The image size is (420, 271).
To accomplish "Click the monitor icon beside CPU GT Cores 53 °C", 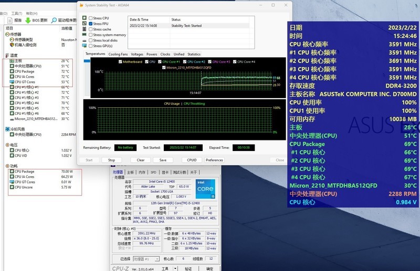I will click(x=12, y=82).
